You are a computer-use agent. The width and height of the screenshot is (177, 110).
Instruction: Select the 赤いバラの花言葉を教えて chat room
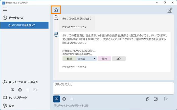(24, 25)
